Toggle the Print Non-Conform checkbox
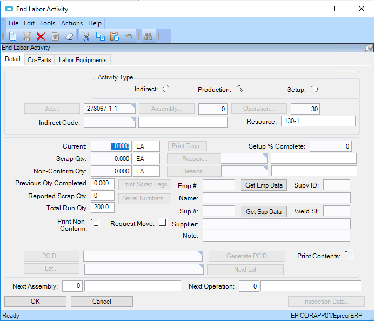Image resolution: width=374 pixels, height=321 pixels. pyautogui.click(x=95, y=222)
